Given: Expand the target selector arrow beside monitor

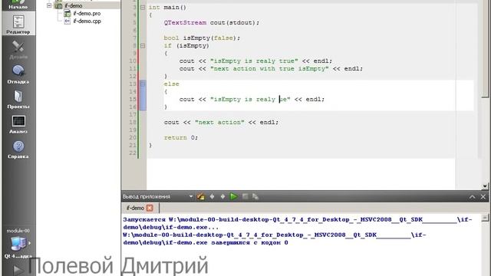Looking at the screenshot, I should click(x=30, y=243).
